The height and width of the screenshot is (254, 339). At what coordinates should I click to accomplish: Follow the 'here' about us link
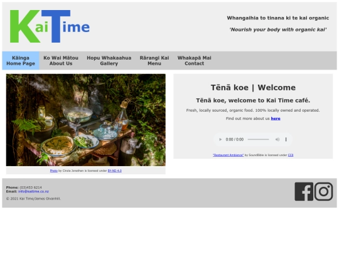pyautogui.click(x=276, y=119)
